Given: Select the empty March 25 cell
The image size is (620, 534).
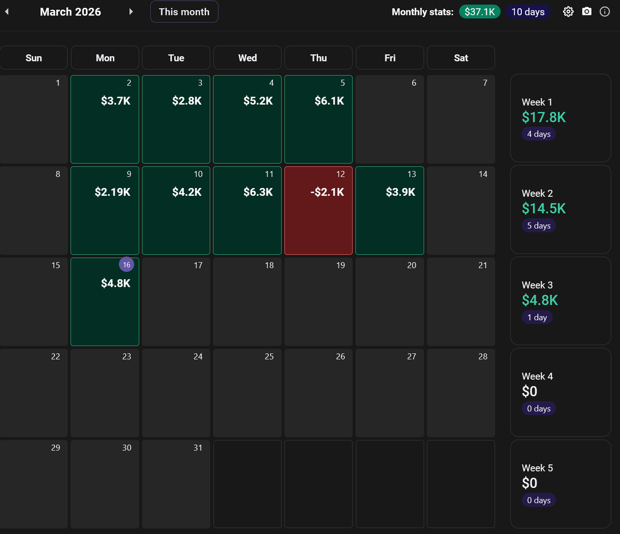Looking at the screenshot, I should coord(247,393).
